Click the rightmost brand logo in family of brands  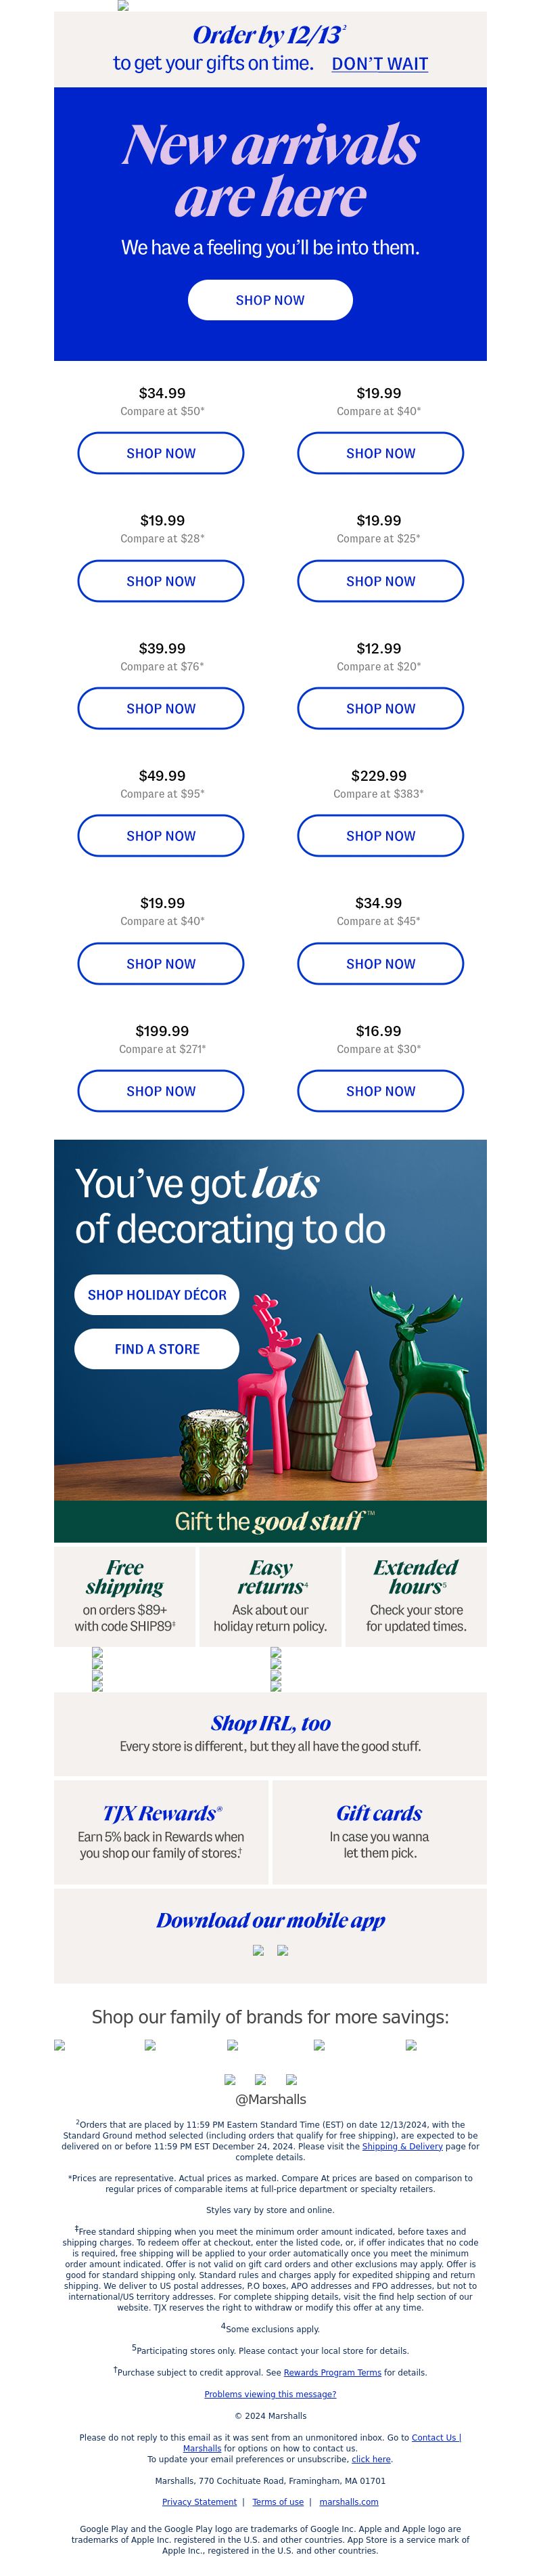(411, 2045)
